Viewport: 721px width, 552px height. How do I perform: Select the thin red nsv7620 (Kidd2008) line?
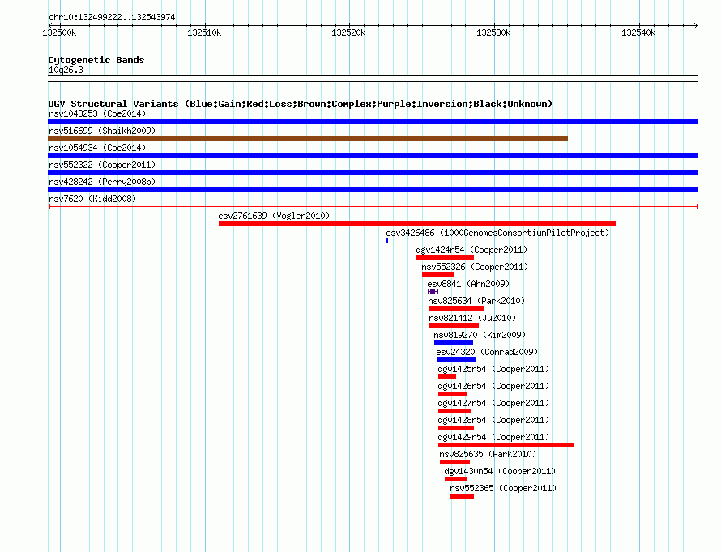click(373, 207)
